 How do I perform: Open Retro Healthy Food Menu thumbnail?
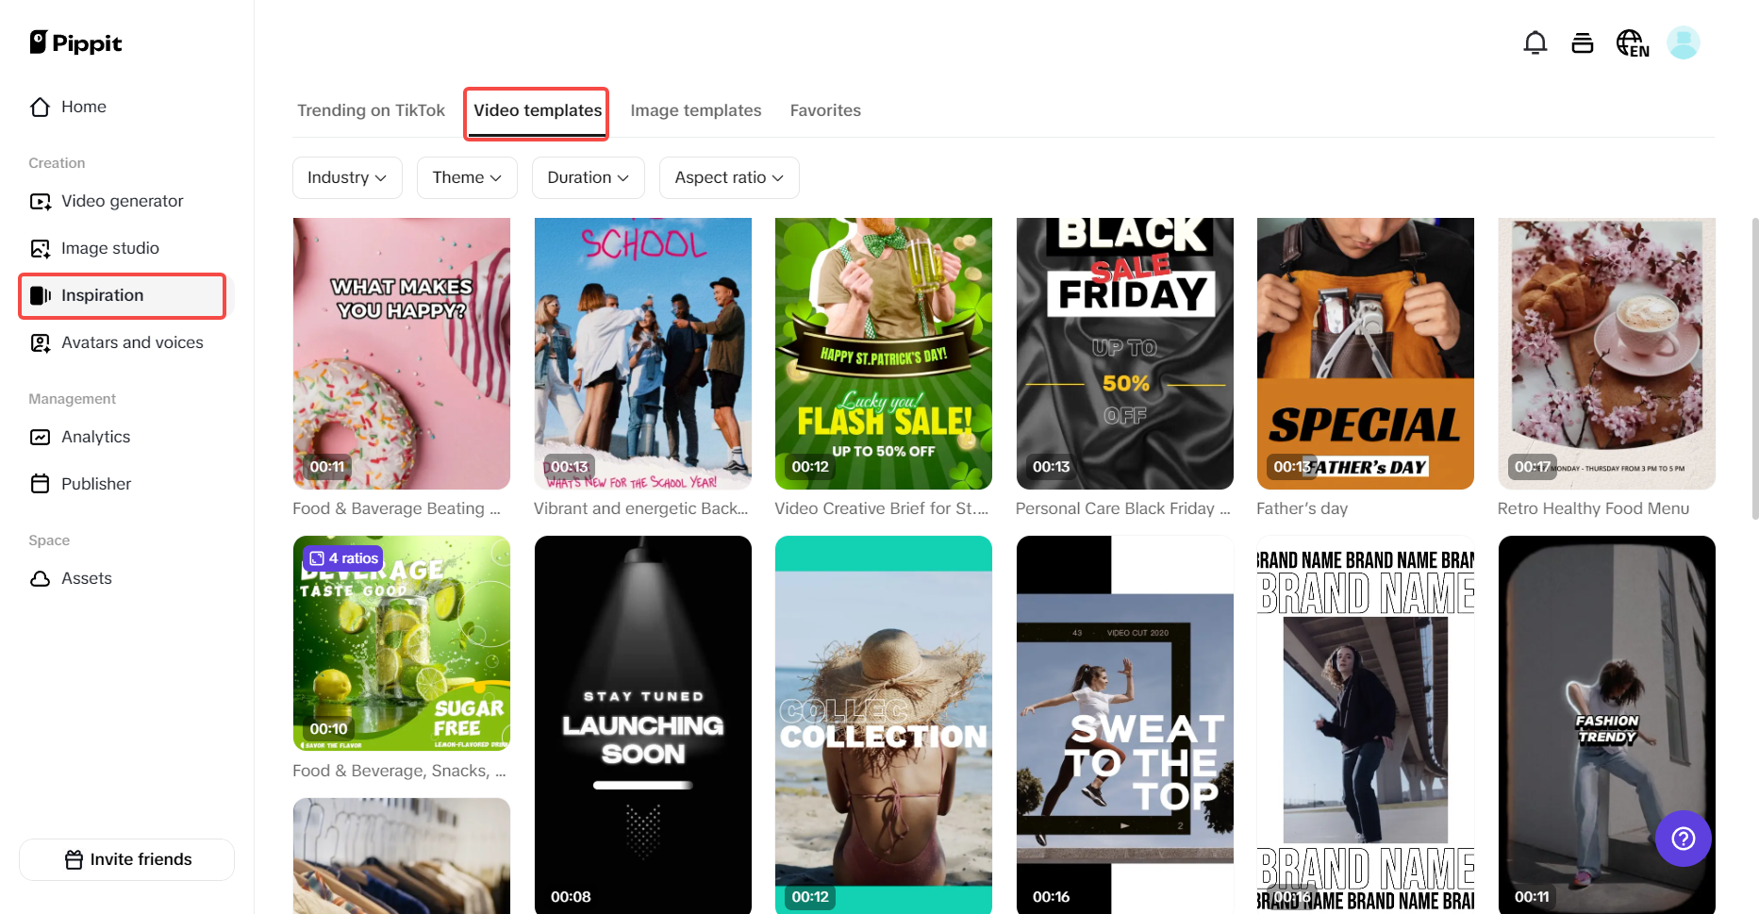coord(1607,354)
